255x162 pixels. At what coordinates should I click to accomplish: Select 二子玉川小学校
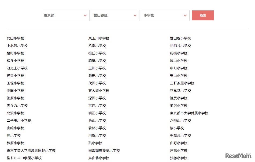(x=19, y=121)
